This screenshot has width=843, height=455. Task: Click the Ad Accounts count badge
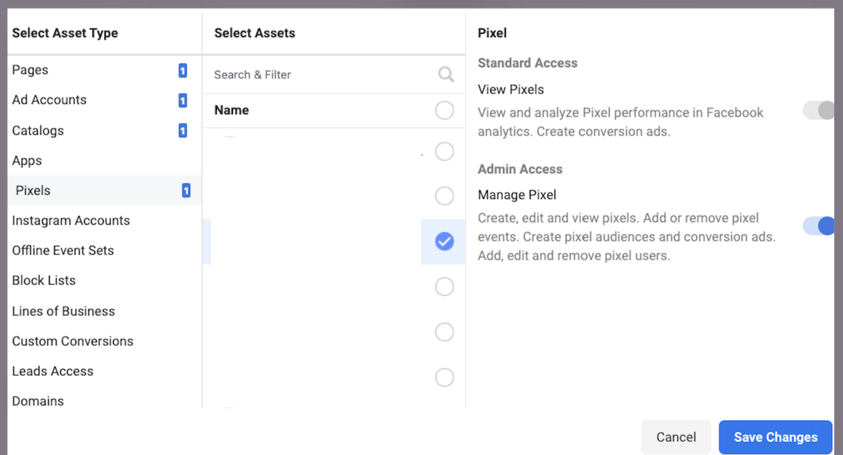[183, 101]
